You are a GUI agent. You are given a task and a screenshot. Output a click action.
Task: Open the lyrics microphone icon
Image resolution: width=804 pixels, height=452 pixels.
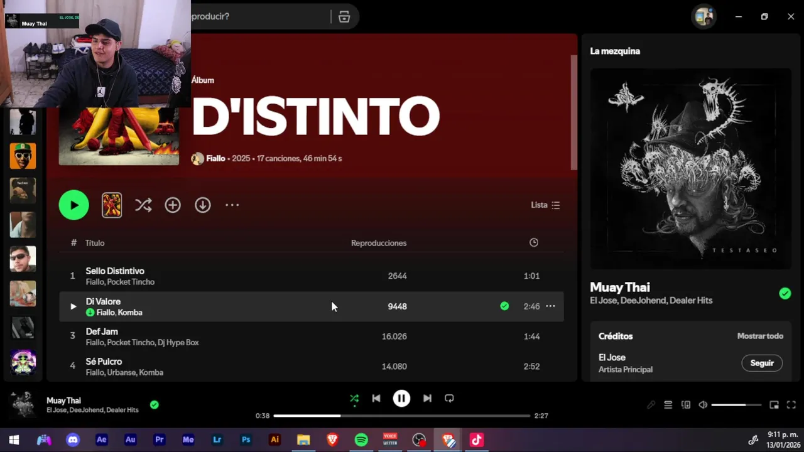[651, 405]
